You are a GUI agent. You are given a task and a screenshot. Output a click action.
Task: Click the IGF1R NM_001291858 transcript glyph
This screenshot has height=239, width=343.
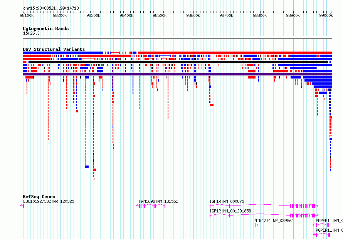(x=264, y=216)
